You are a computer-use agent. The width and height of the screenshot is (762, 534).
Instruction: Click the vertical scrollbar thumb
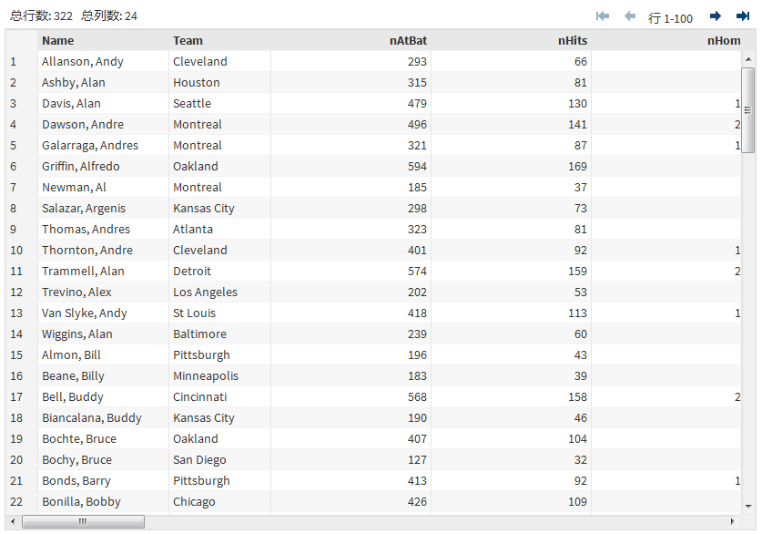(748, 109)
